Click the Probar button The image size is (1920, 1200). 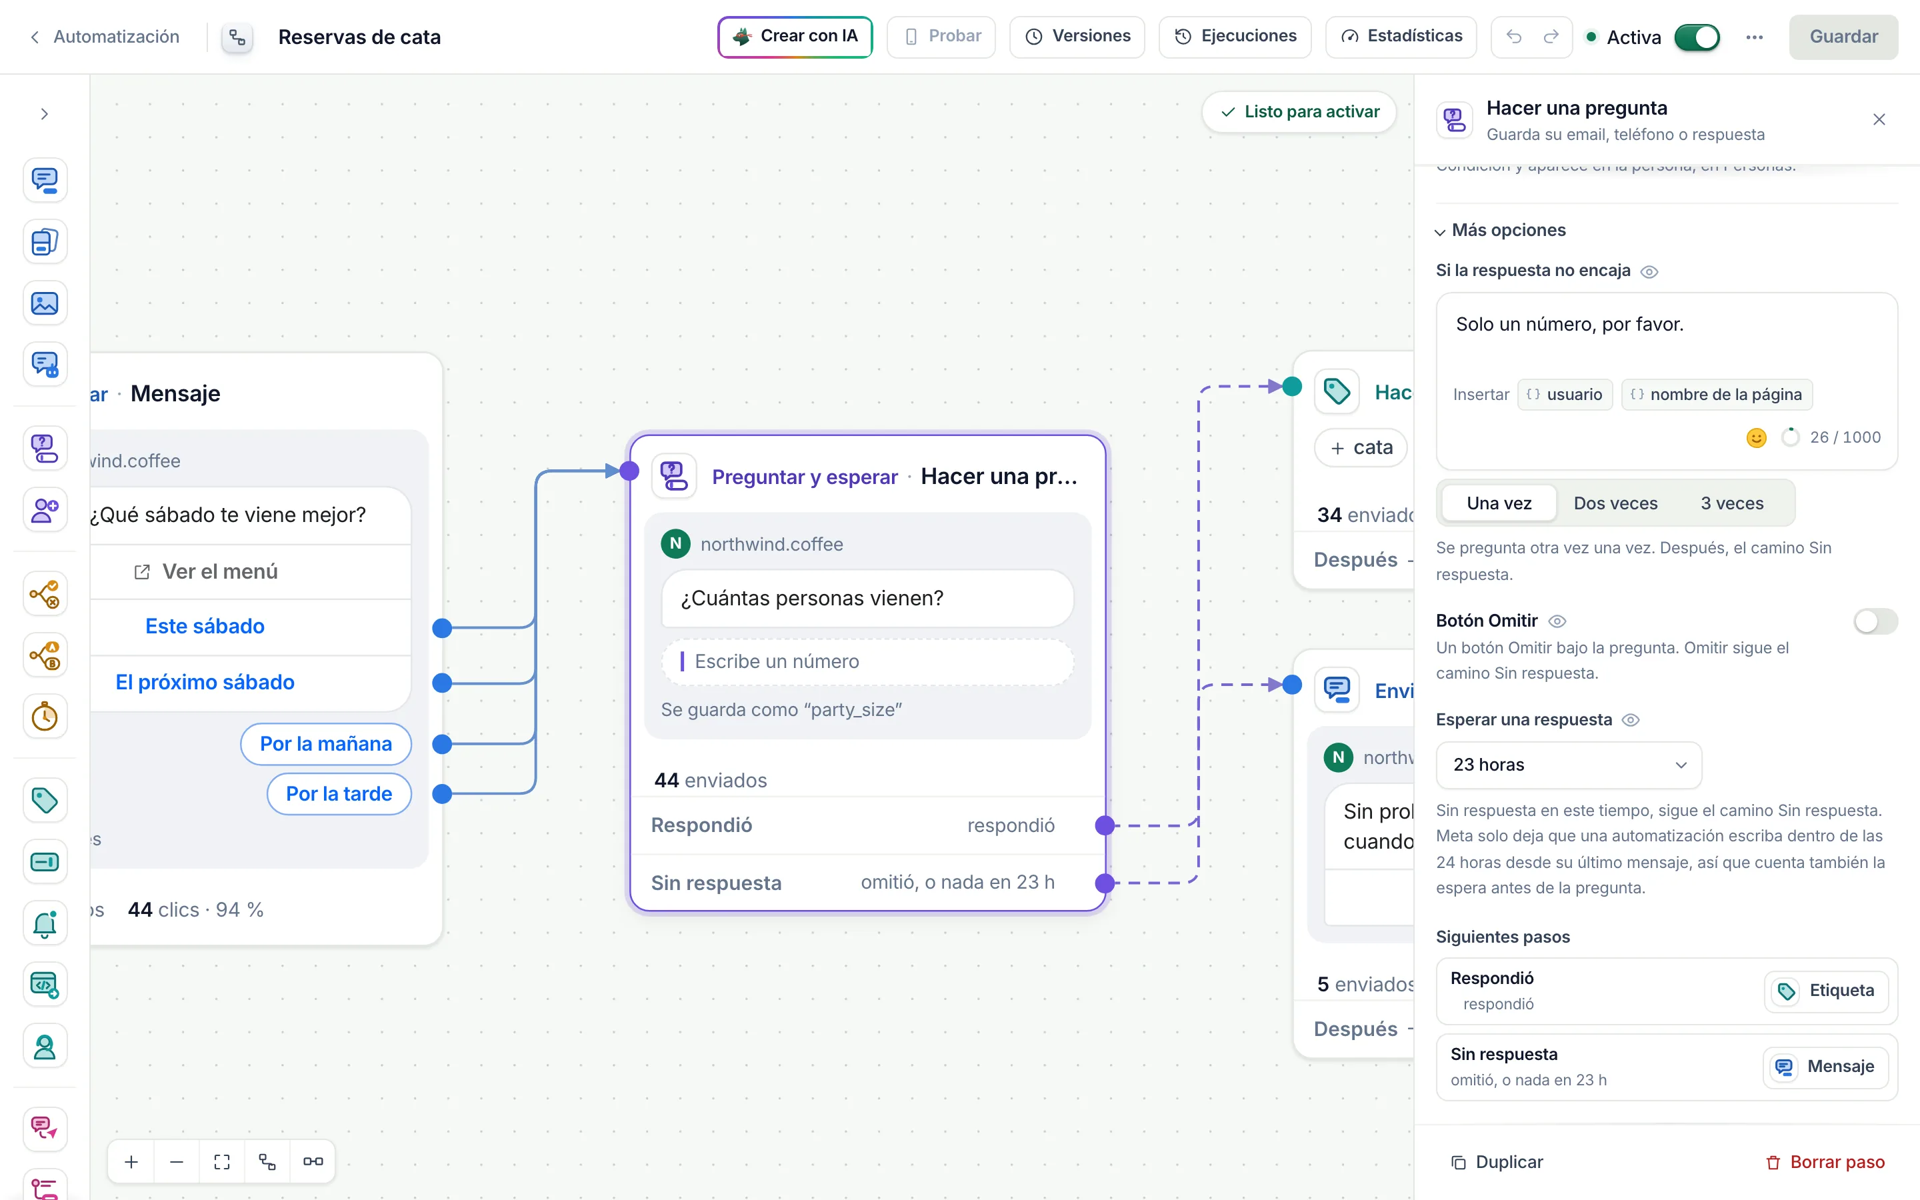(x=941, y=37)
